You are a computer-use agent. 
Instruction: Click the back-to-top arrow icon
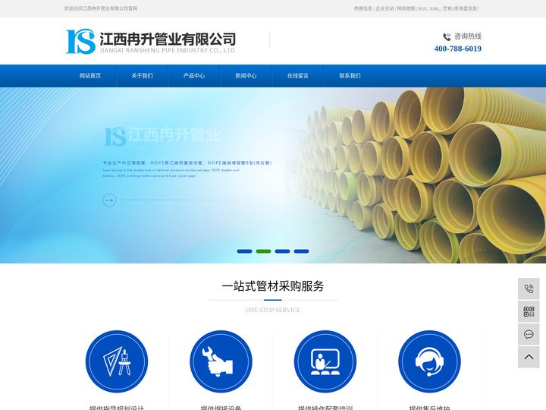(x=529, y=357)
